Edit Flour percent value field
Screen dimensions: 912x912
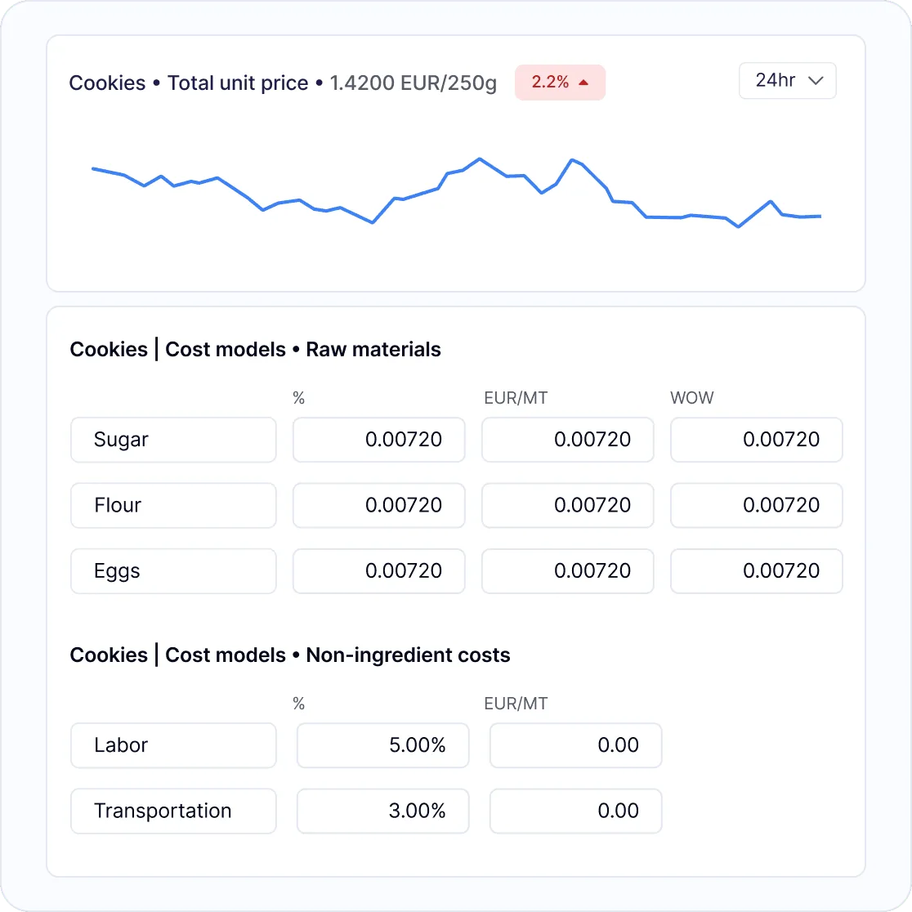pyautogui.click(x=378, y=505)
